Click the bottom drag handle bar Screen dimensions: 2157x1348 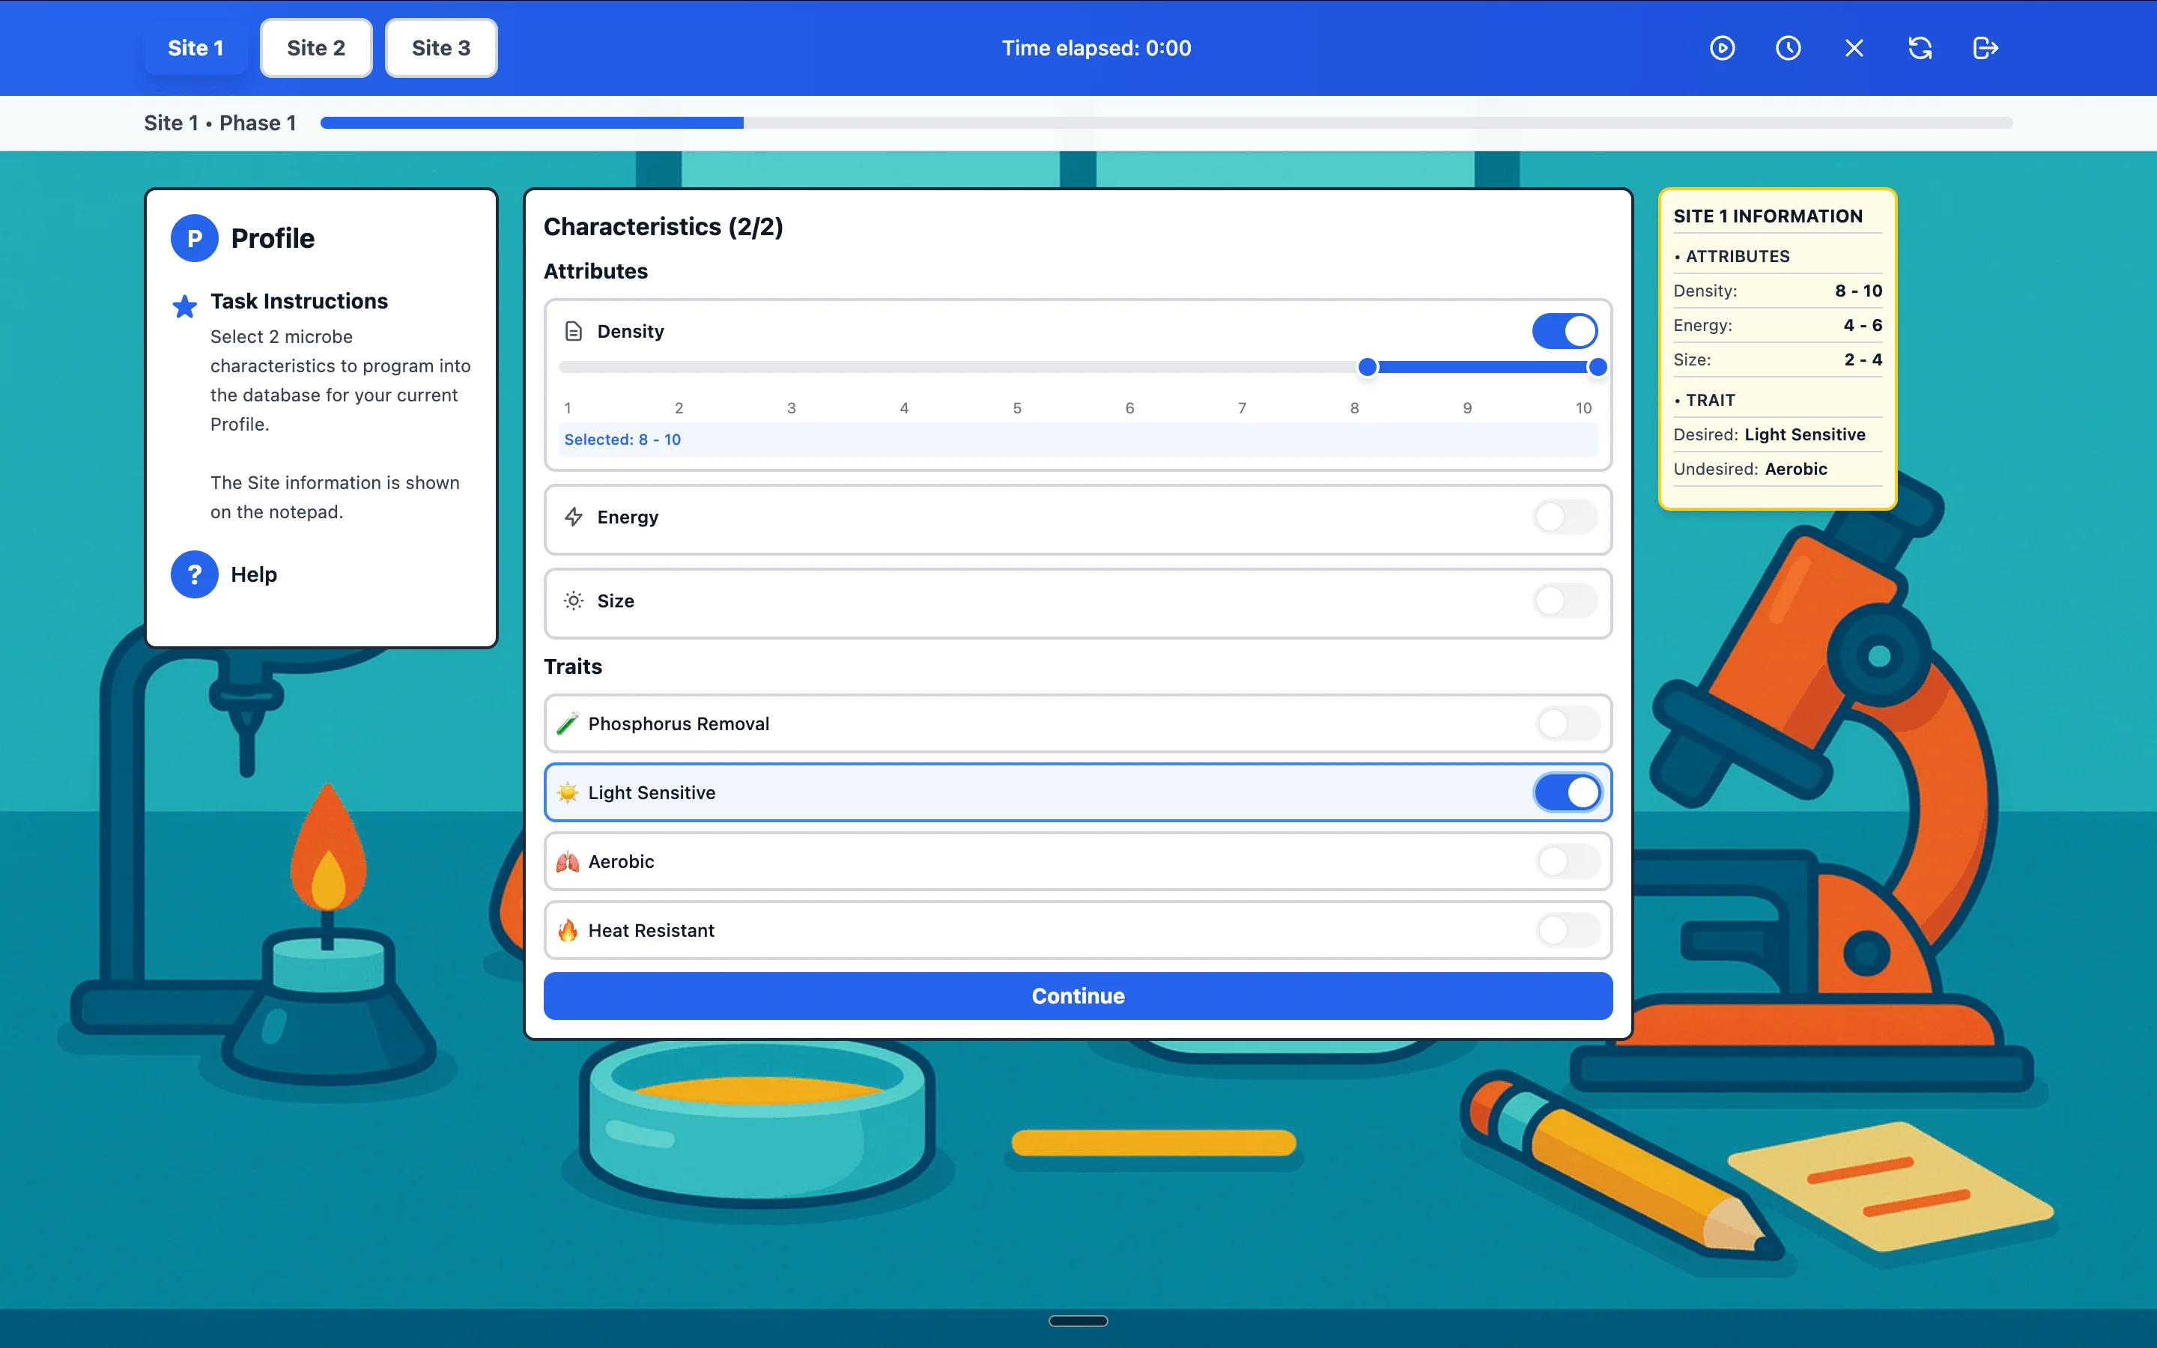coord(1078,1320)
